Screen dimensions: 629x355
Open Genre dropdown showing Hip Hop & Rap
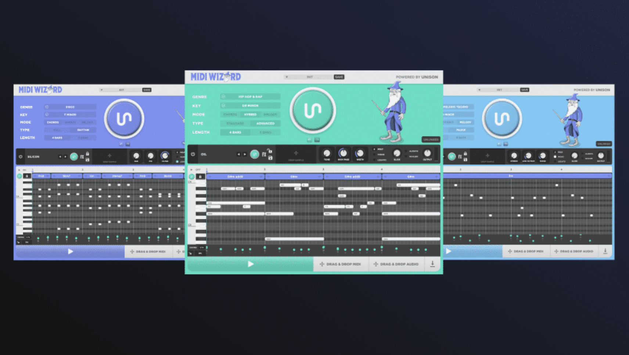point(251,97)
